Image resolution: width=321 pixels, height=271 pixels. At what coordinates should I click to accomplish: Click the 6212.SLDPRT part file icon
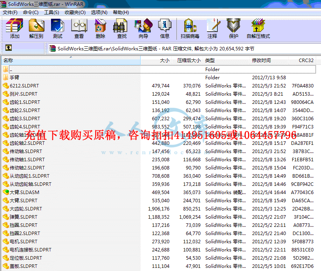click(x=6, y=86)
